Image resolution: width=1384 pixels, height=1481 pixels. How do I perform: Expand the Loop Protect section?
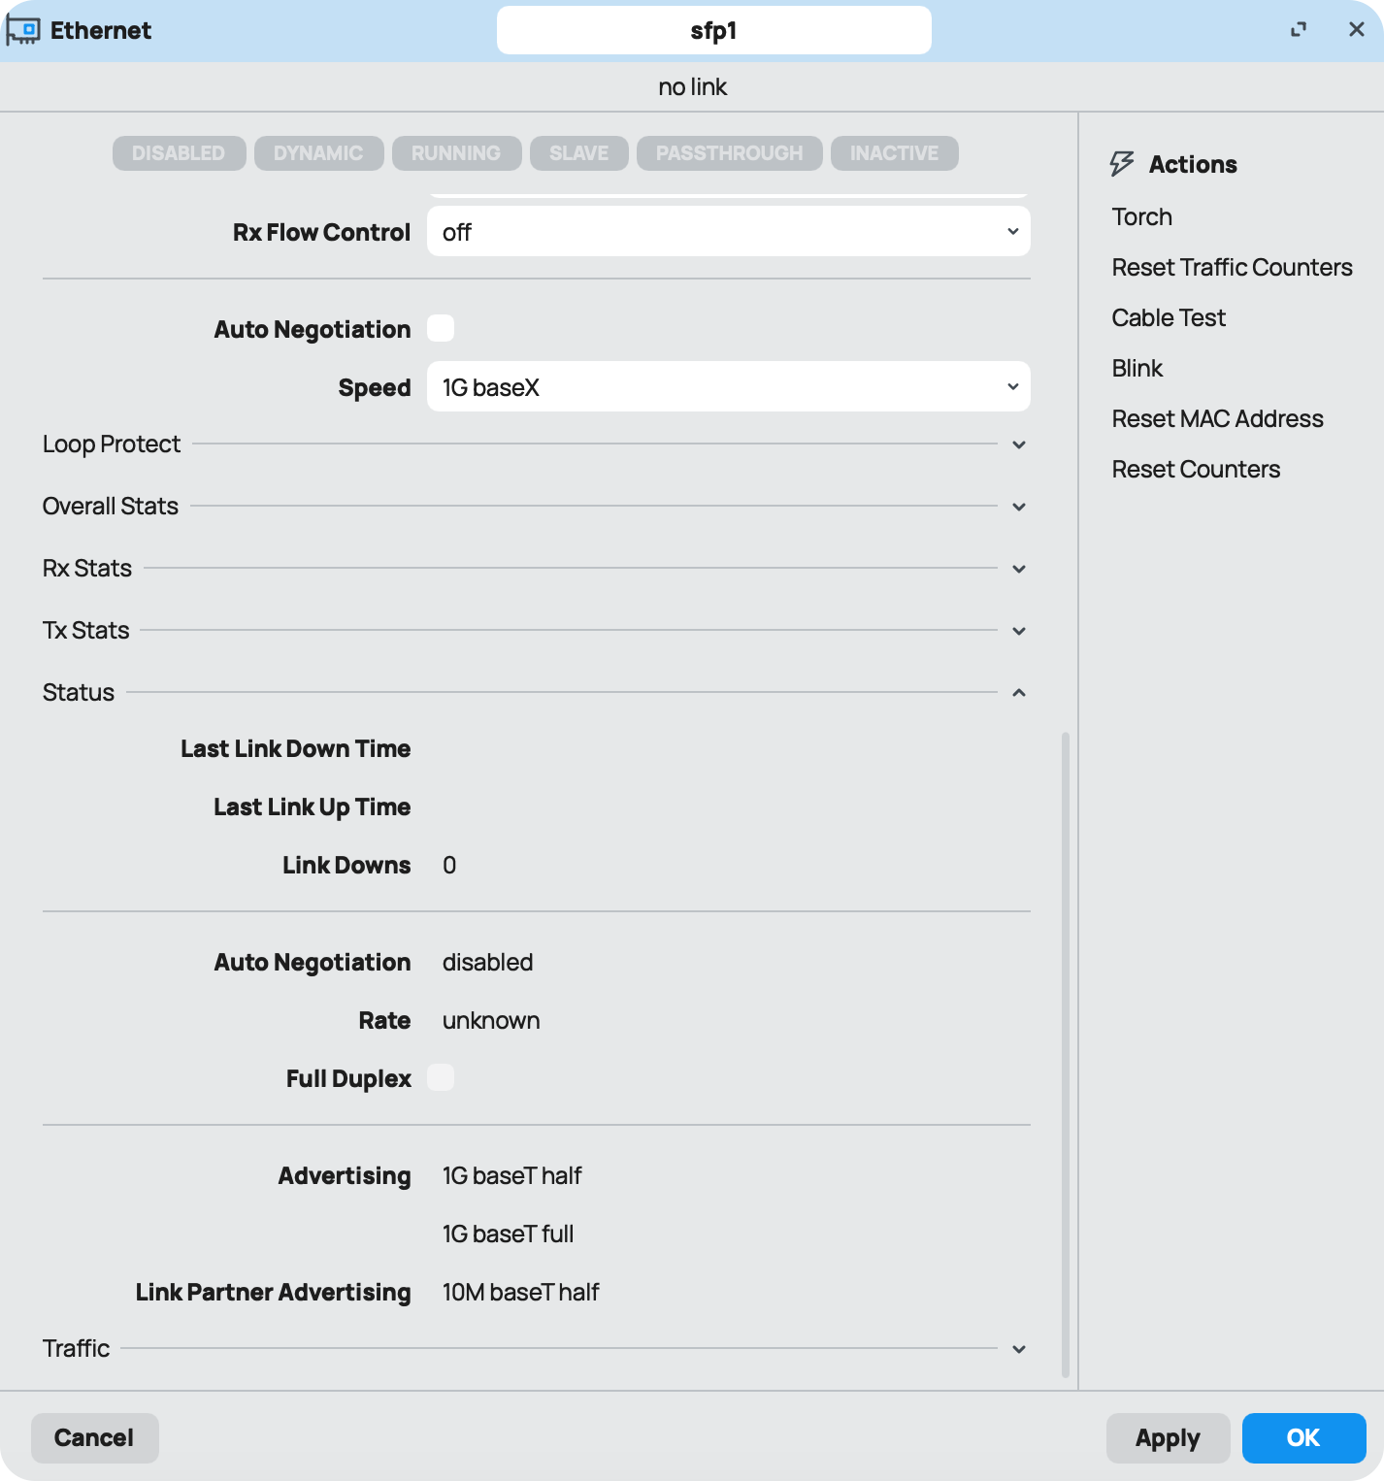pos(1018,444)
